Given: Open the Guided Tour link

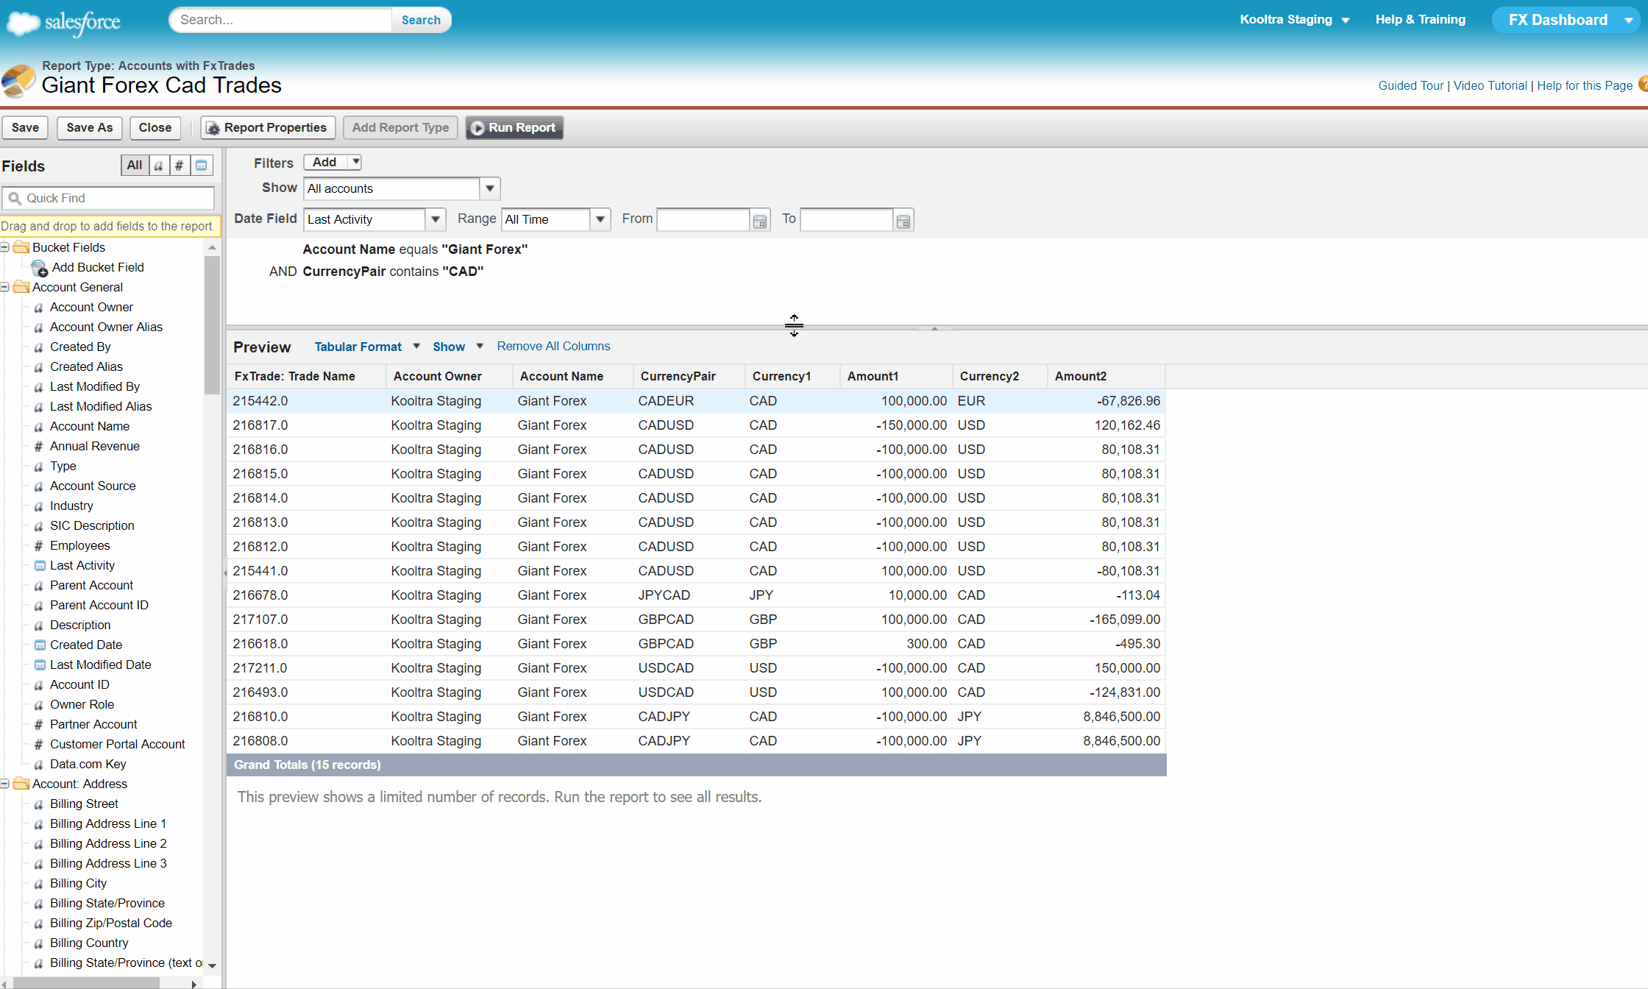Looking at the screenshot, I should click(x=1411, y=85).
